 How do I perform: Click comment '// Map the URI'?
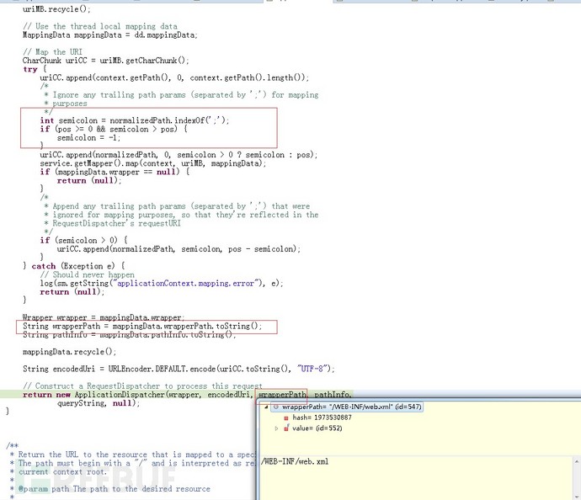tap(52, 52)
